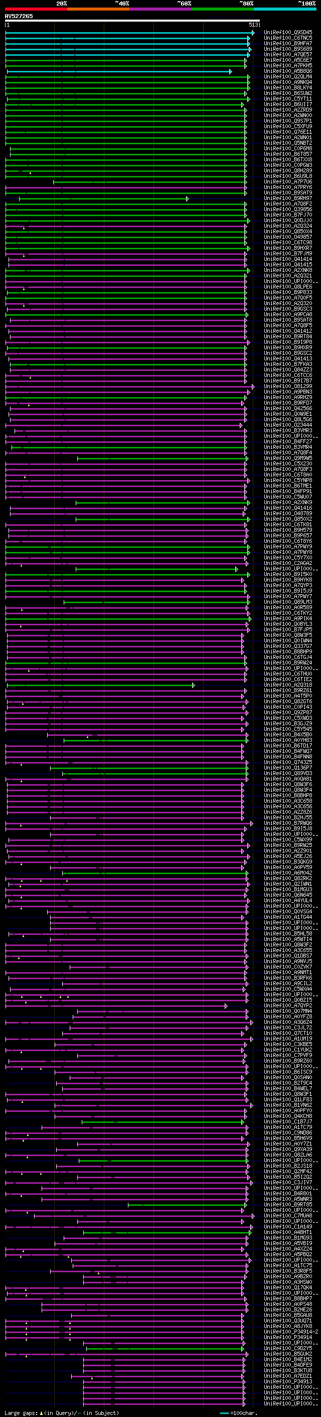Click label UniRef100_O49857
Image resolution: width=321 pixels, height=1417 pixels.
click(x=288, y=237)
